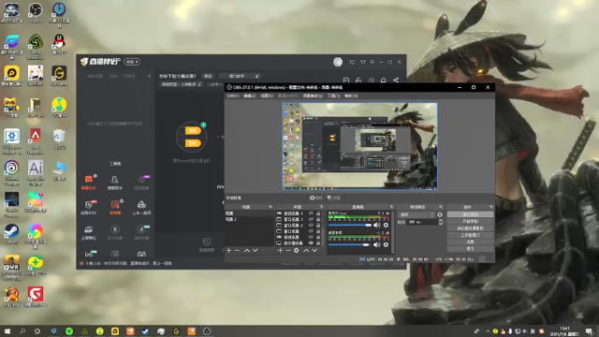
Task: Open the 文件(F) menu in OBS
Action: click(233, 95)
